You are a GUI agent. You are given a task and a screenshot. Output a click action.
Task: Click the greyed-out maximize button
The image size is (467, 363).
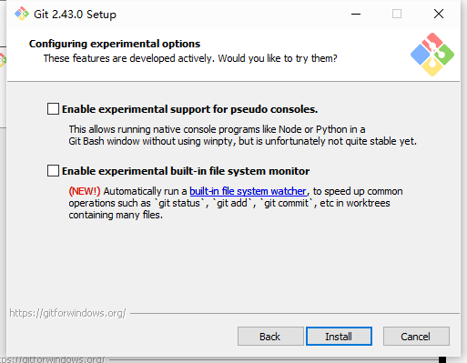point(397,14)
